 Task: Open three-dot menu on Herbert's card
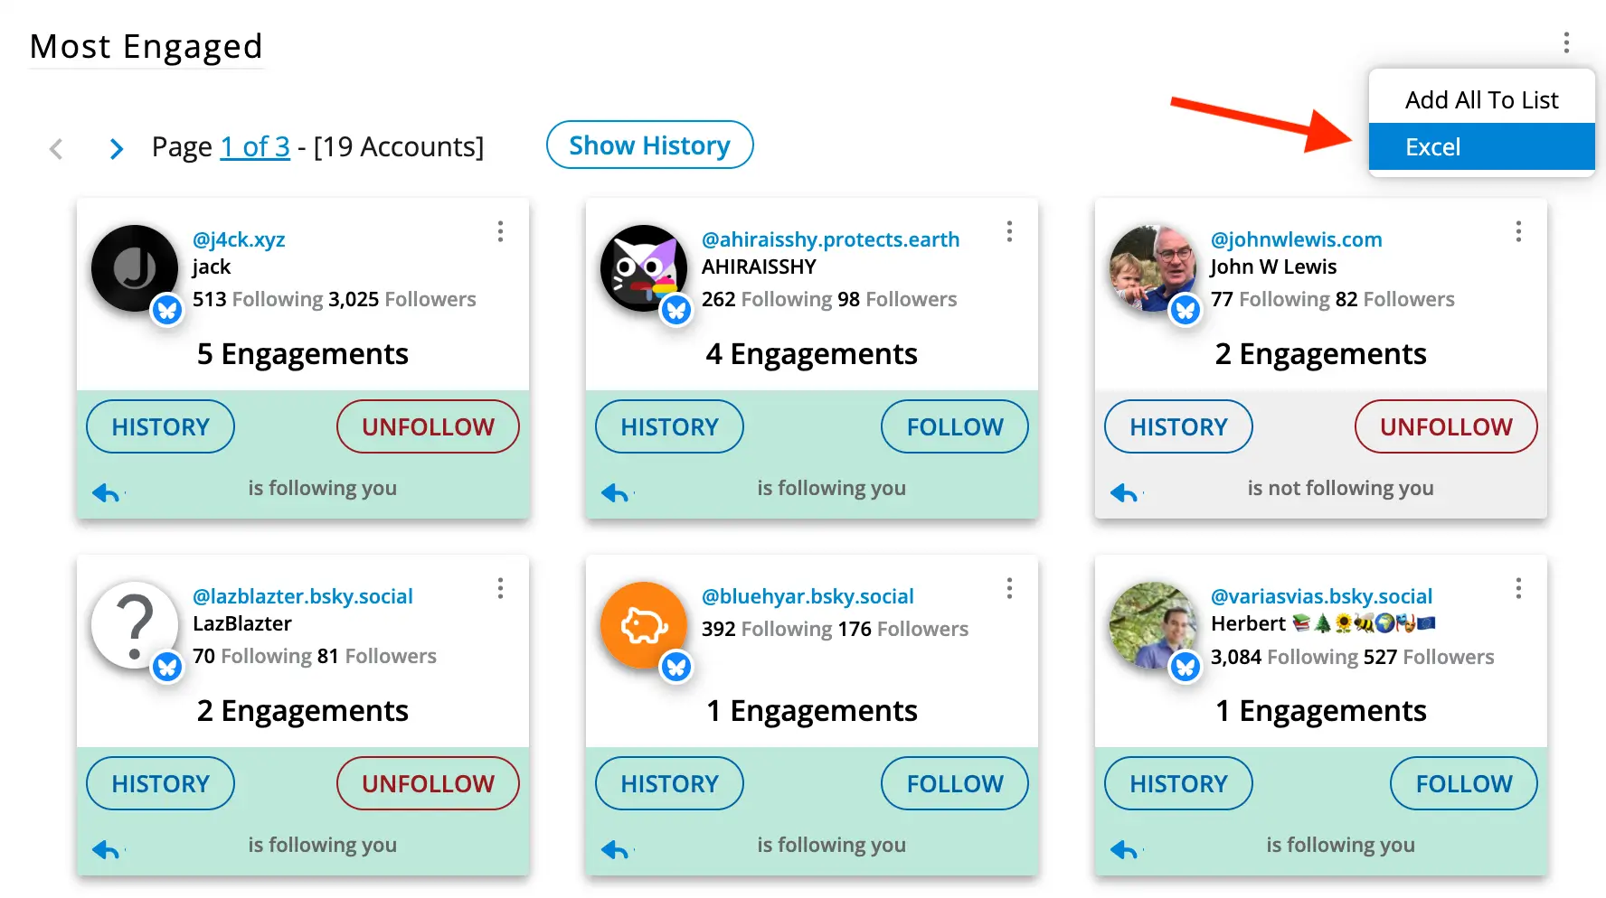(x=1518, y=589)
